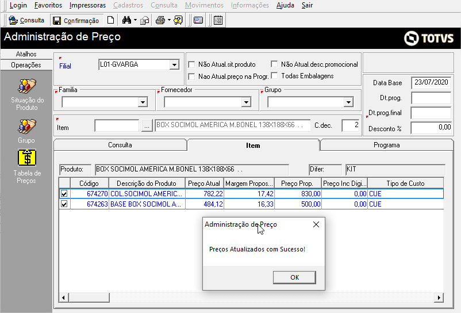Click the card panel toolbar icon
The image size is (461, 313).
(198, 20)
